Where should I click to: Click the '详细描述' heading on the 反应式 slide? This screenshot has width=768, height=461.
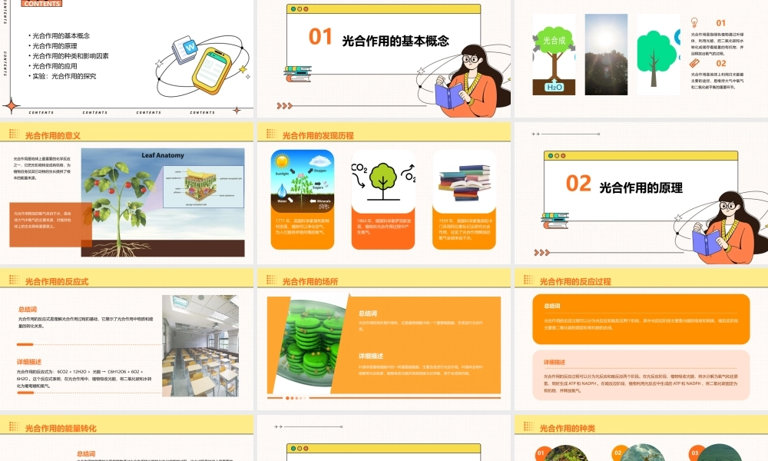click(29, 362)
